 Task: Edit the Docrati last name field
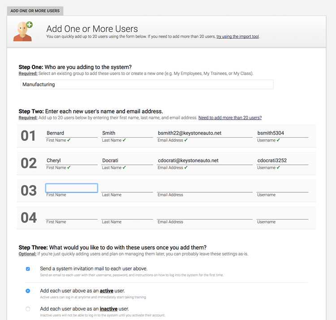[x=127, y=160]
